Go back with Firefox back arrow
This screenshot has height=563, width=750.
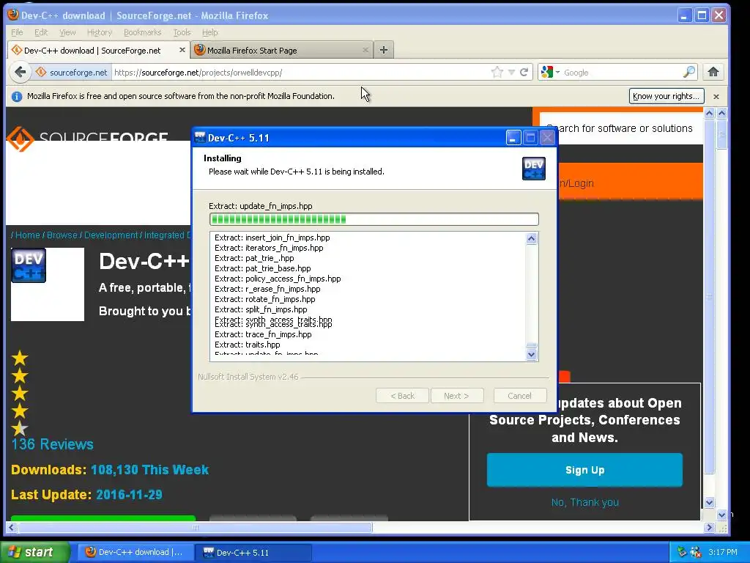(20, 73)
